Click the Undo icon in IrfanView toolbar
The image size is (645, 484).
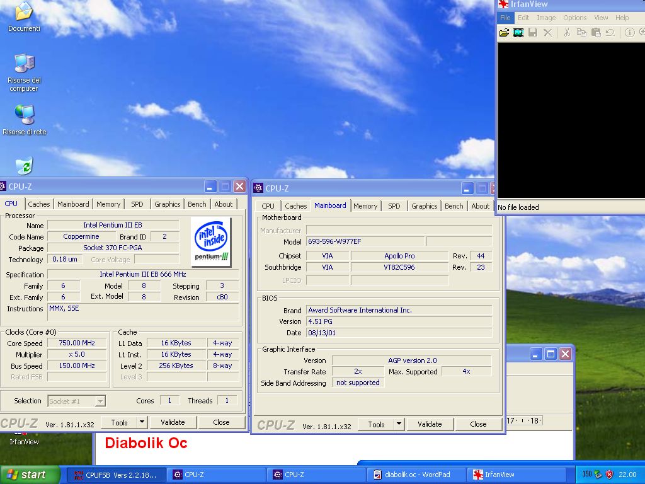click(x=610, y=33)
